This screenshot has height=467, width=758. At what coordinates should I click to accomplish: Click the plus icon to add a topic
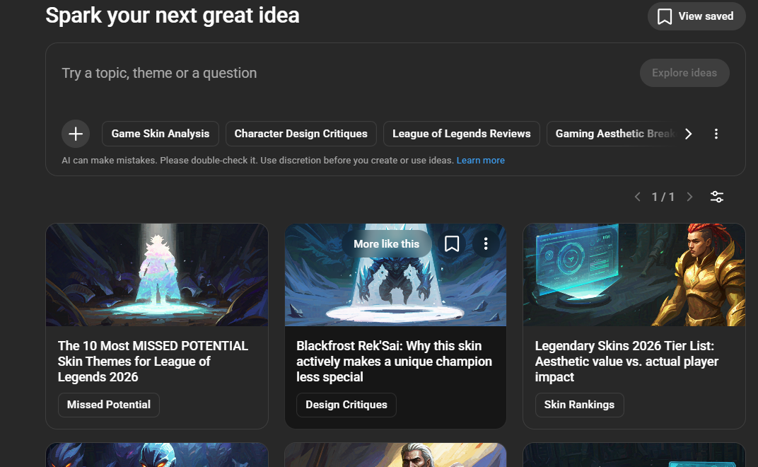(x=76, y=134)
